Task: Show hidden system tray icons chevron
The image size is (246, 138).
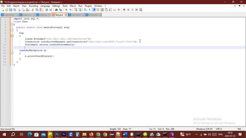Action: (196, 134)
